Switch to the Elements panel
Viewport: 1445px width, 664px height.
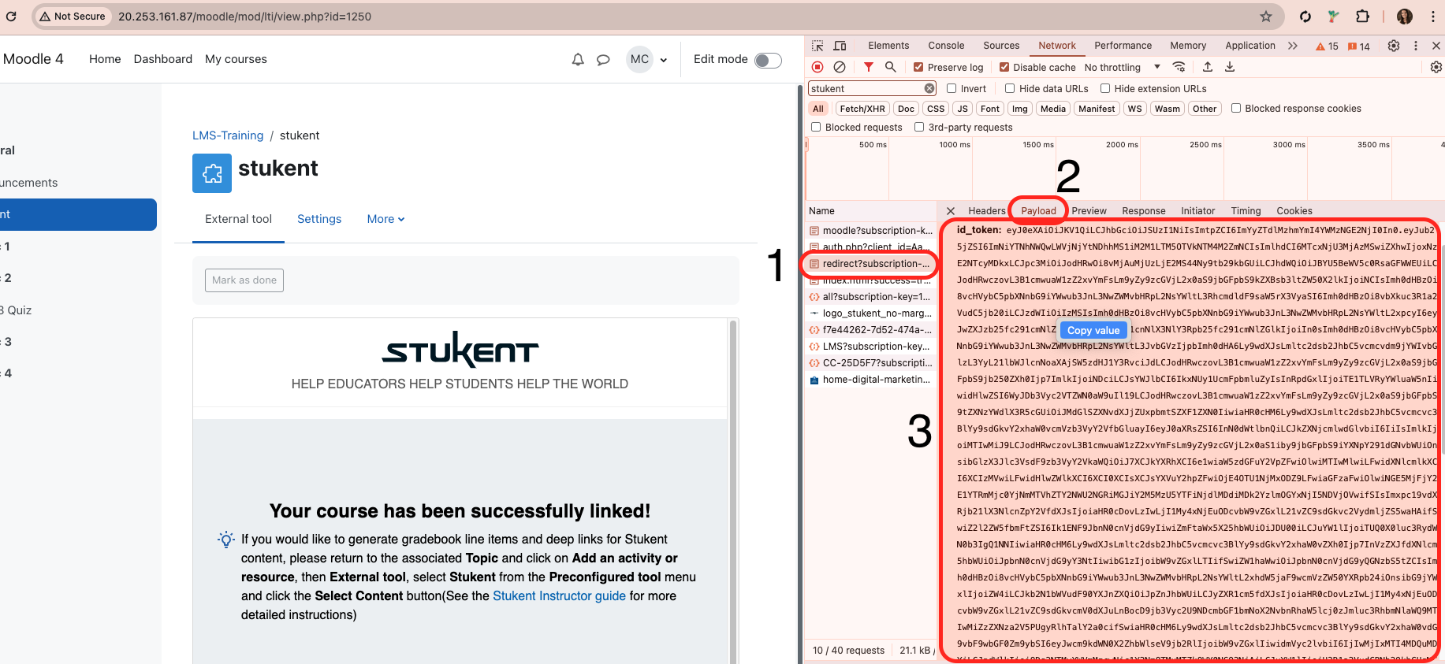click(888, 46)
